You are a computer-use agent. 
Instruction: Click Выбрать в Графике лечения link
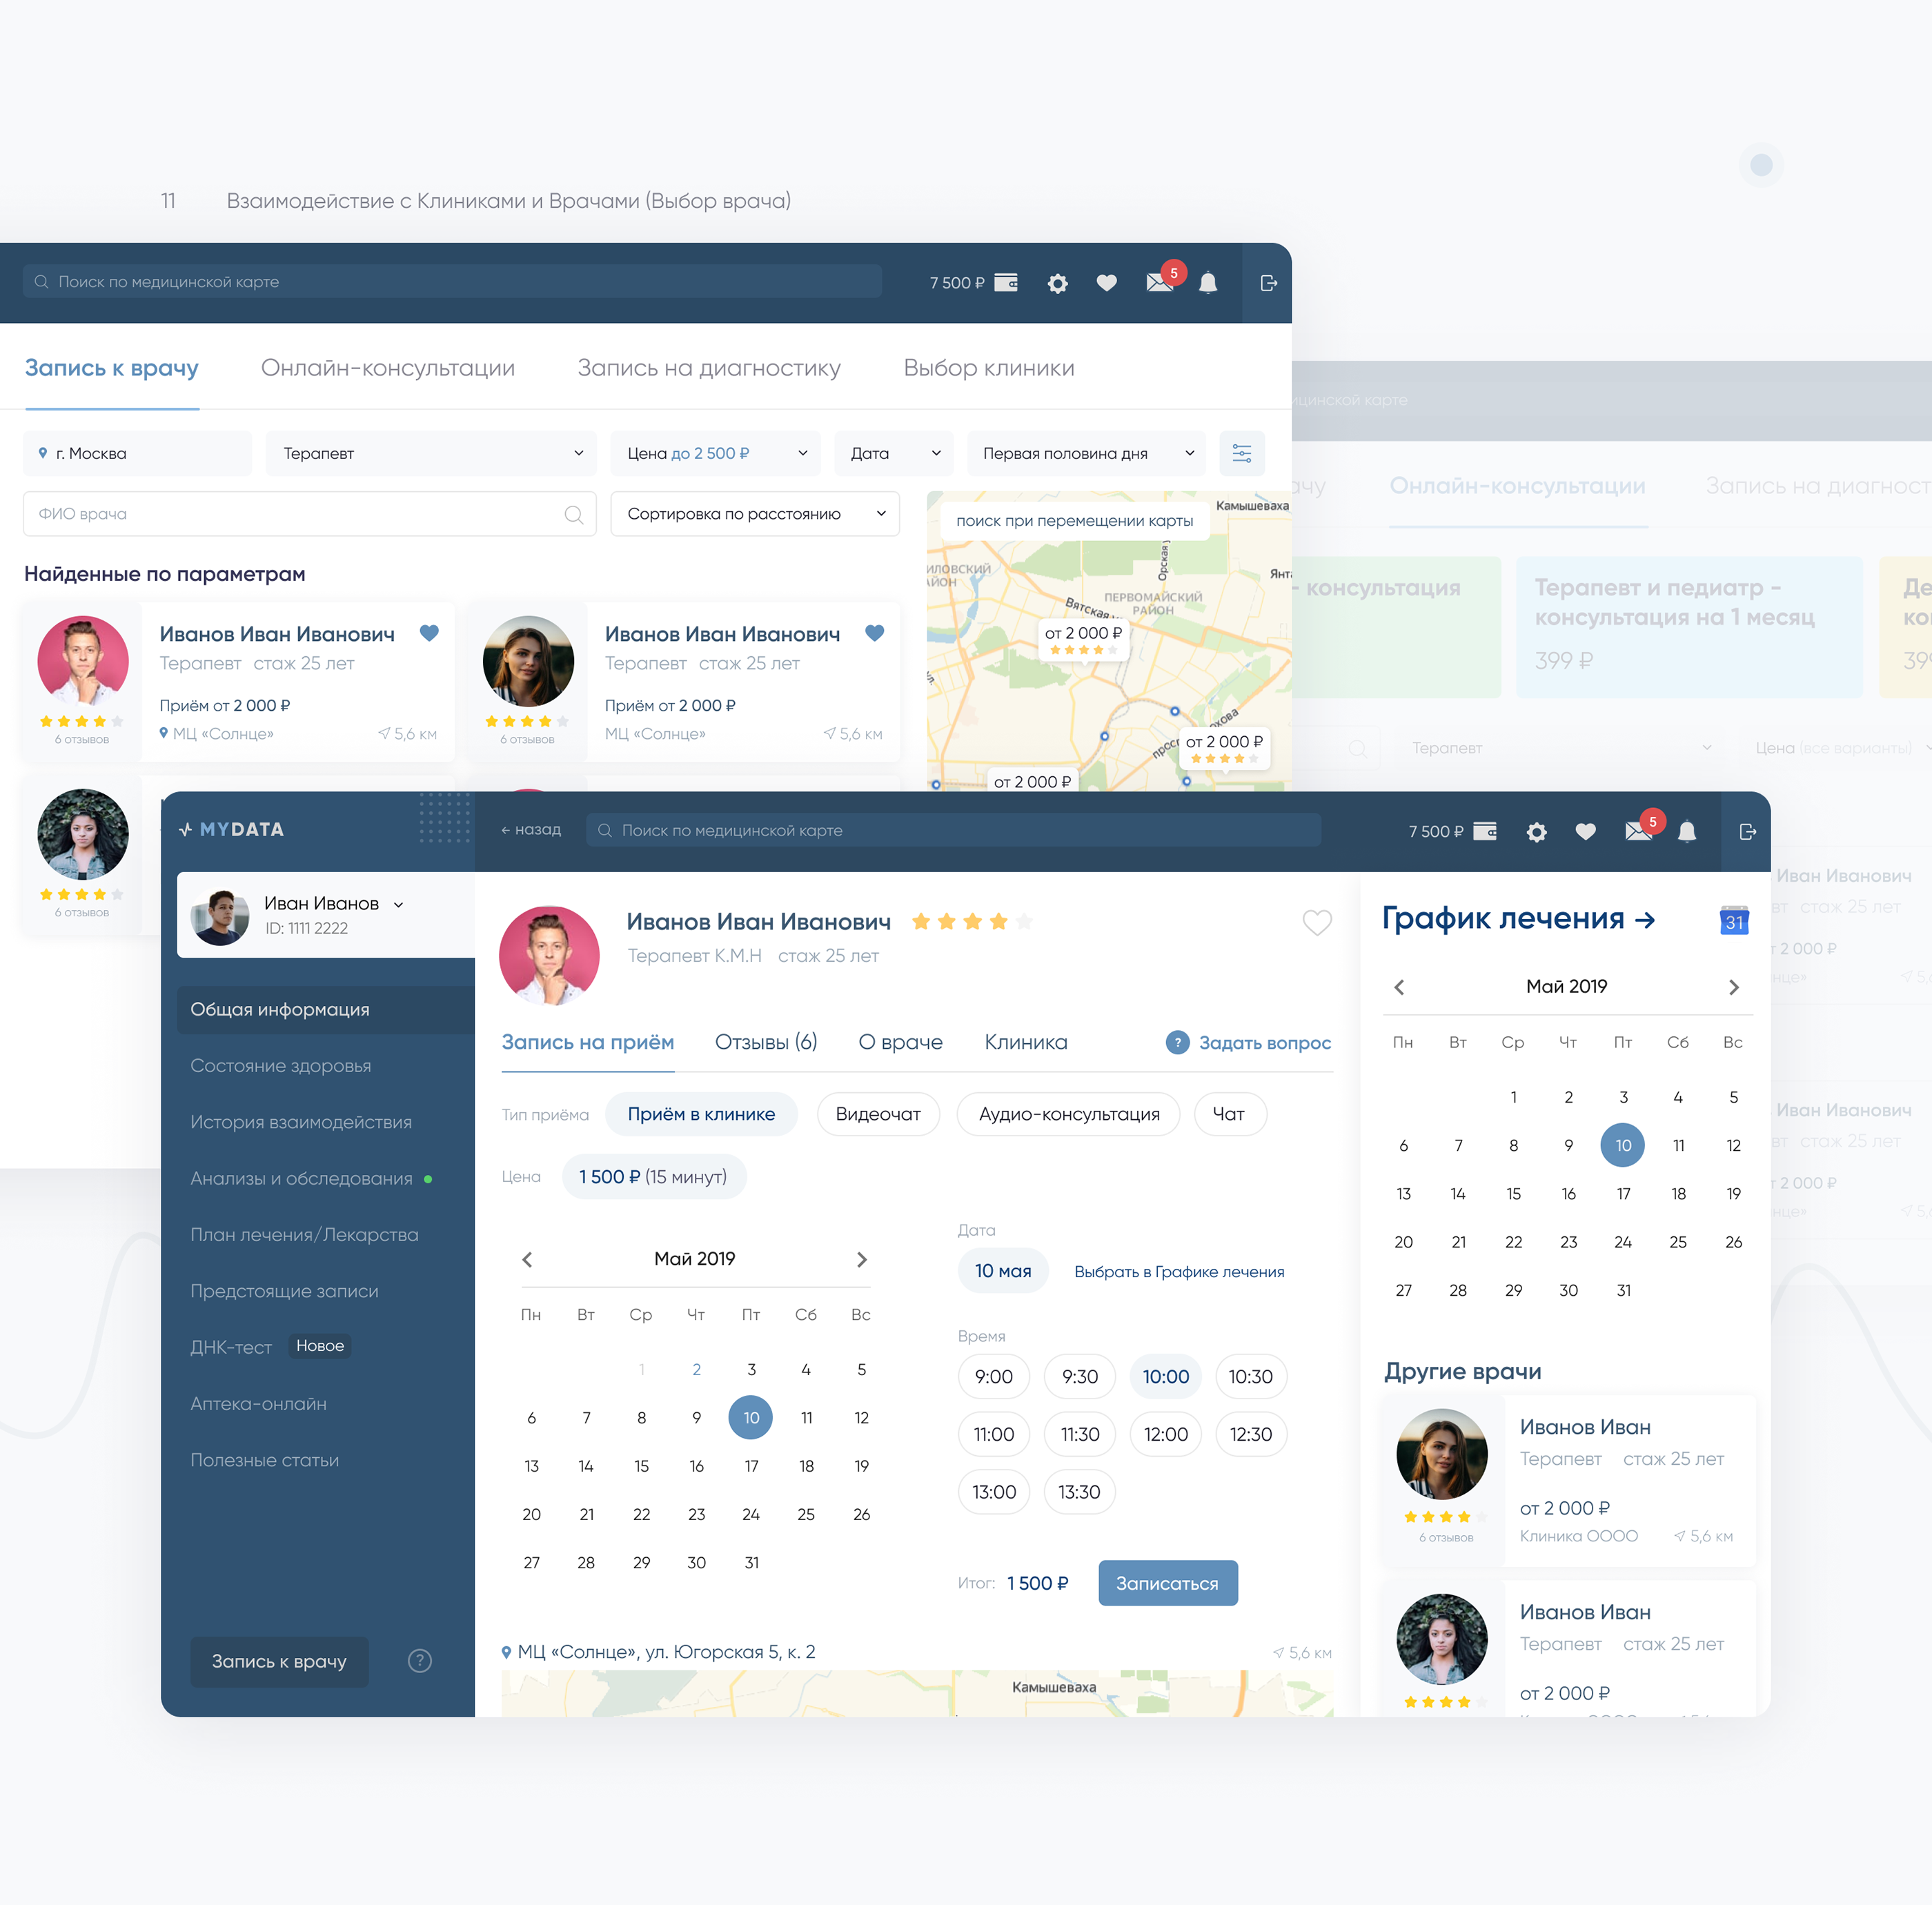pos(1179,1271)
